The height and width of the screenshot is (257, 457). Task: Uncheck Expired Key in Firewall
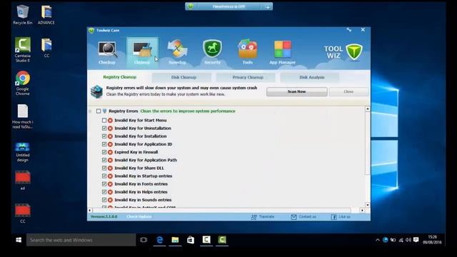(104, 152)
